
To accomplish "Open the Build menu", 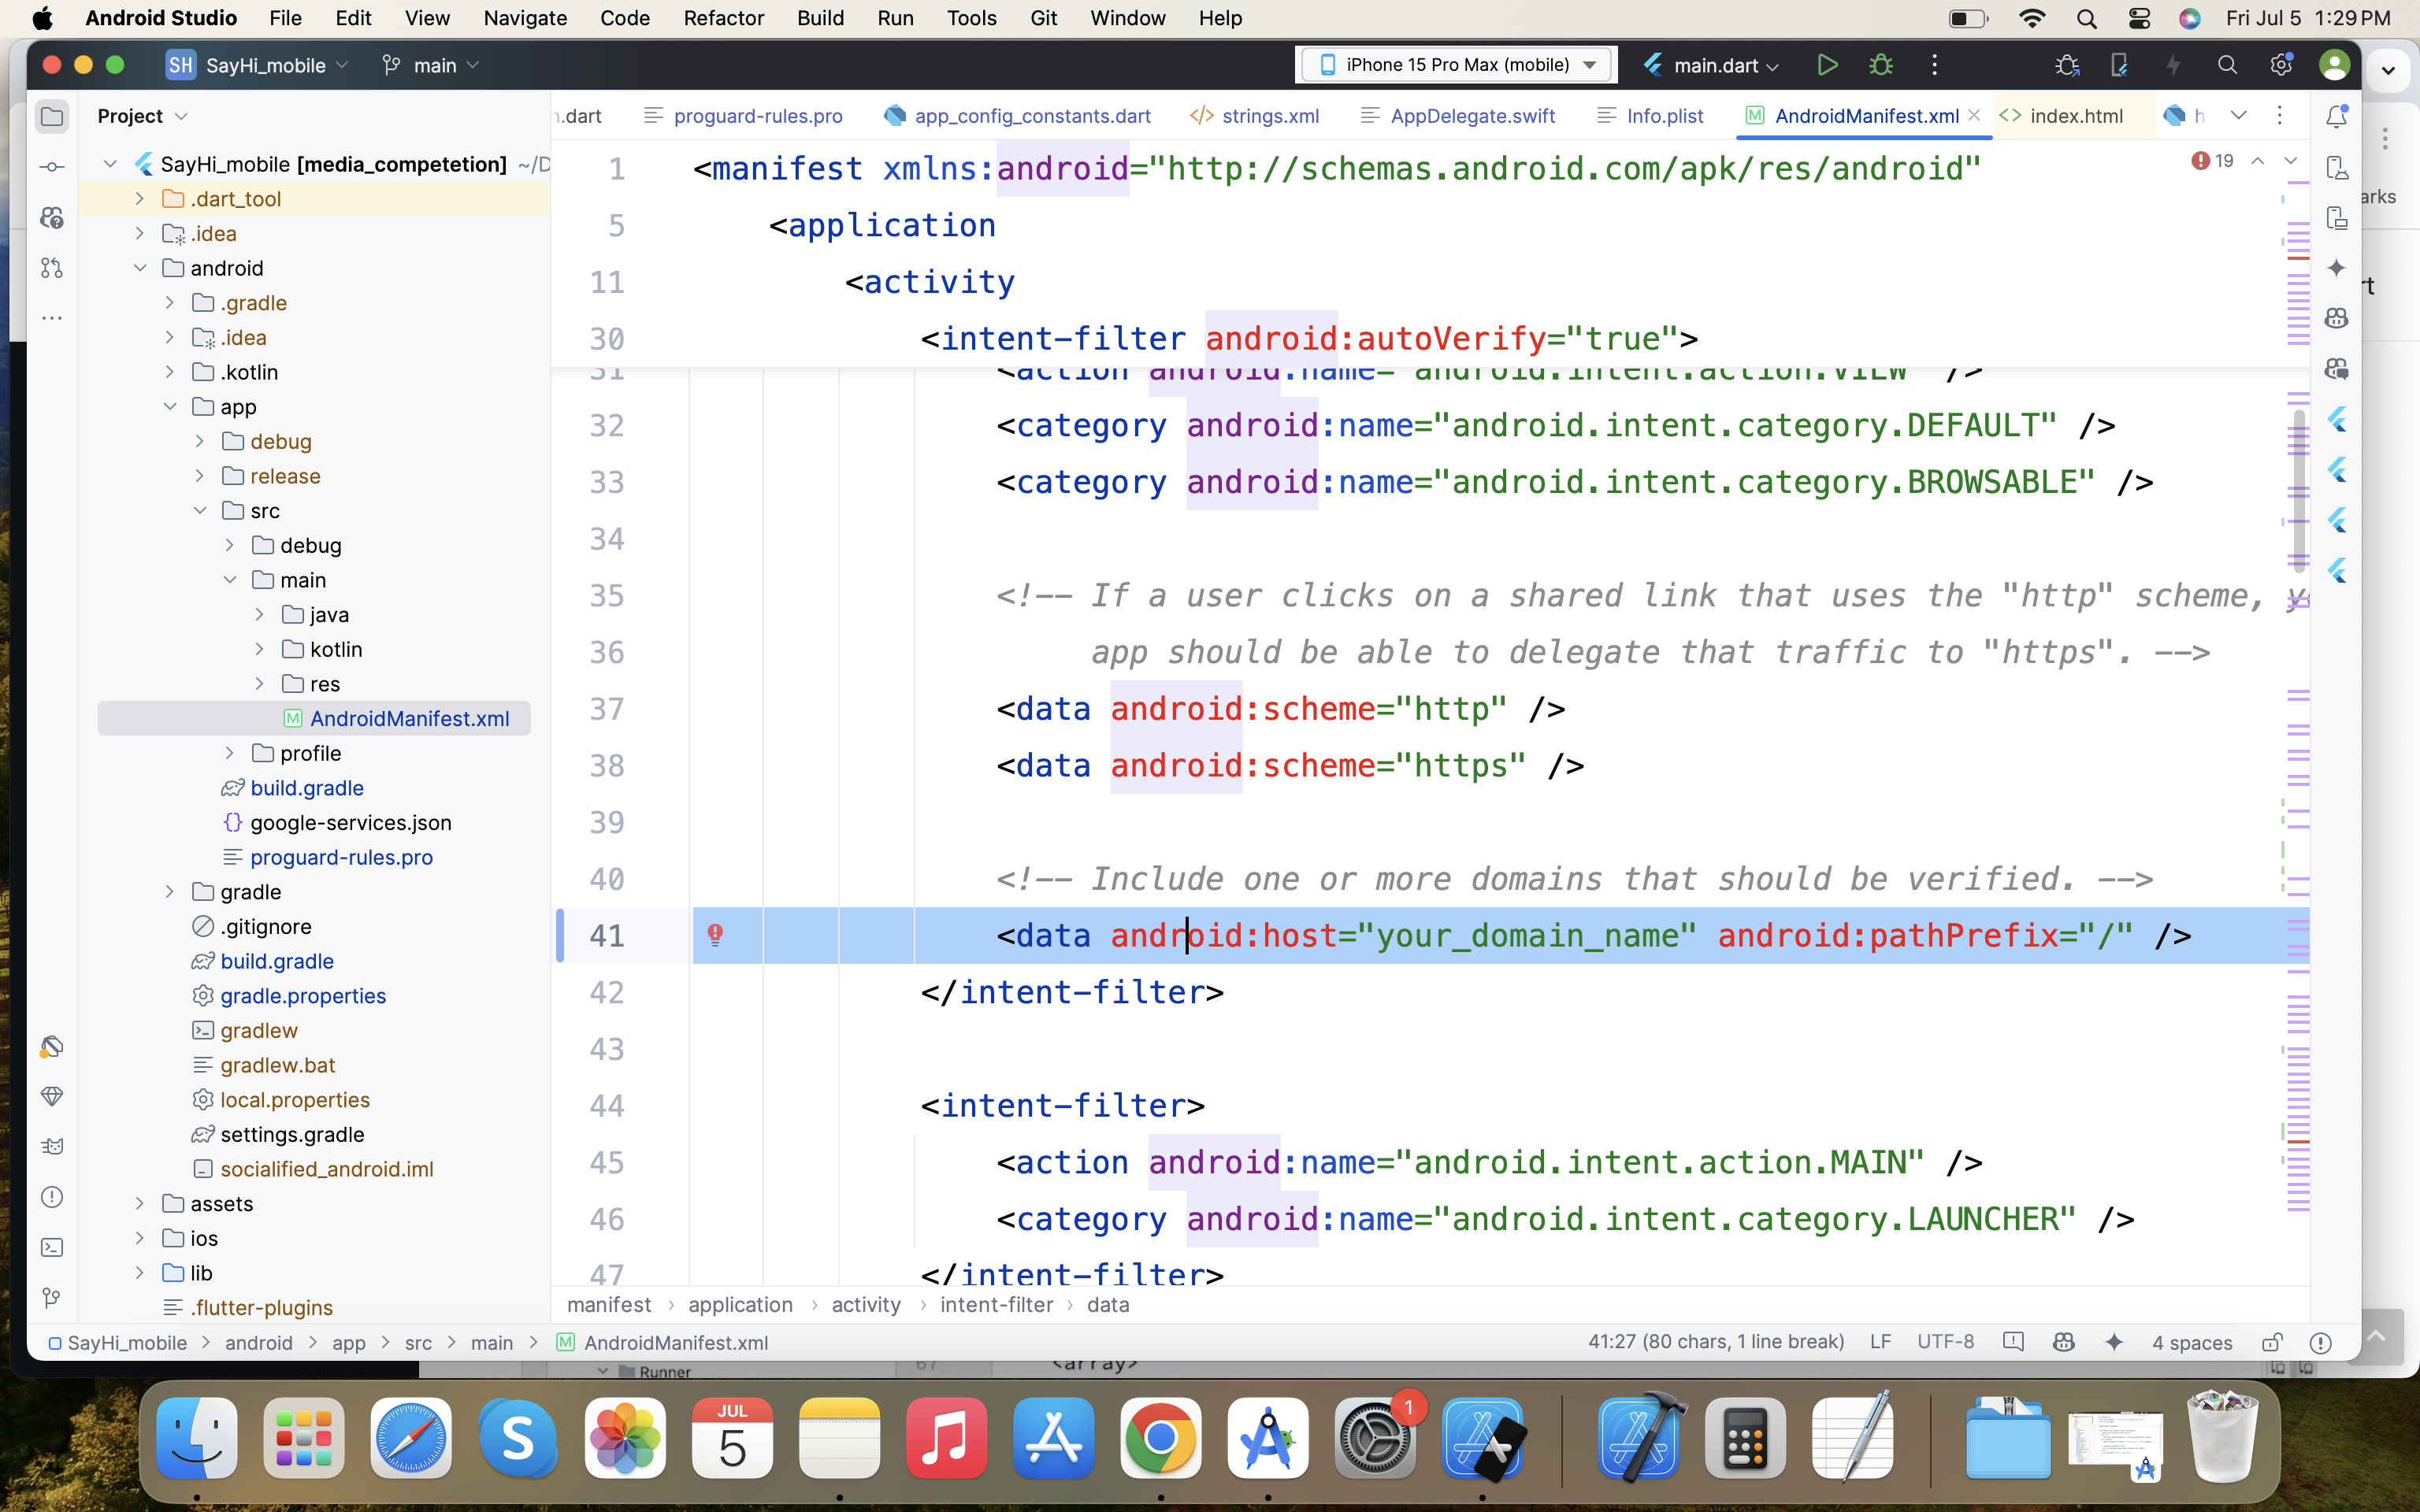I will coord(820,18).
